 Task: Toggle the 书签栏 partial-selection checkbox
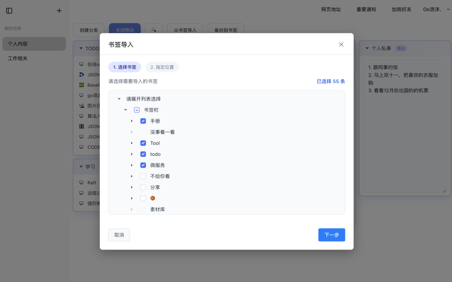coord(137,110)
